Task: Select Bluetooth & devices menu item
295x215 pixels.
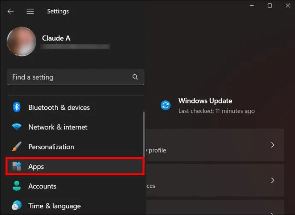Action: tap(75, 107)
